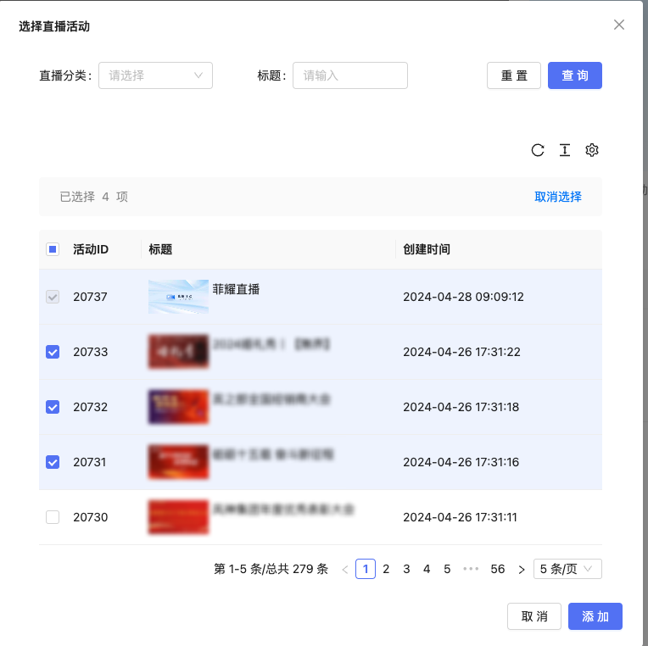This screenshot has height=646, width=648.
Task: Uncheck the row 20731 checkbox
Action: click(53, 462)
